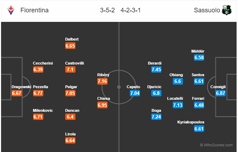Screen dimensions: 238x152
Task: Click the player name Caputo
Action: (133, 87)
